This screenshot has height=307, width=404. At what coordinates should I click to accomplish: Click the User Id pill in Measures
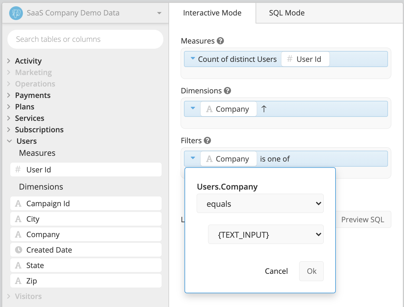click(x=305, y=59)
